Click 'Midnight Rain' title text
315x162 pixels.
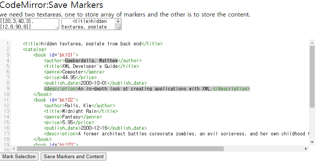point(79,111)
